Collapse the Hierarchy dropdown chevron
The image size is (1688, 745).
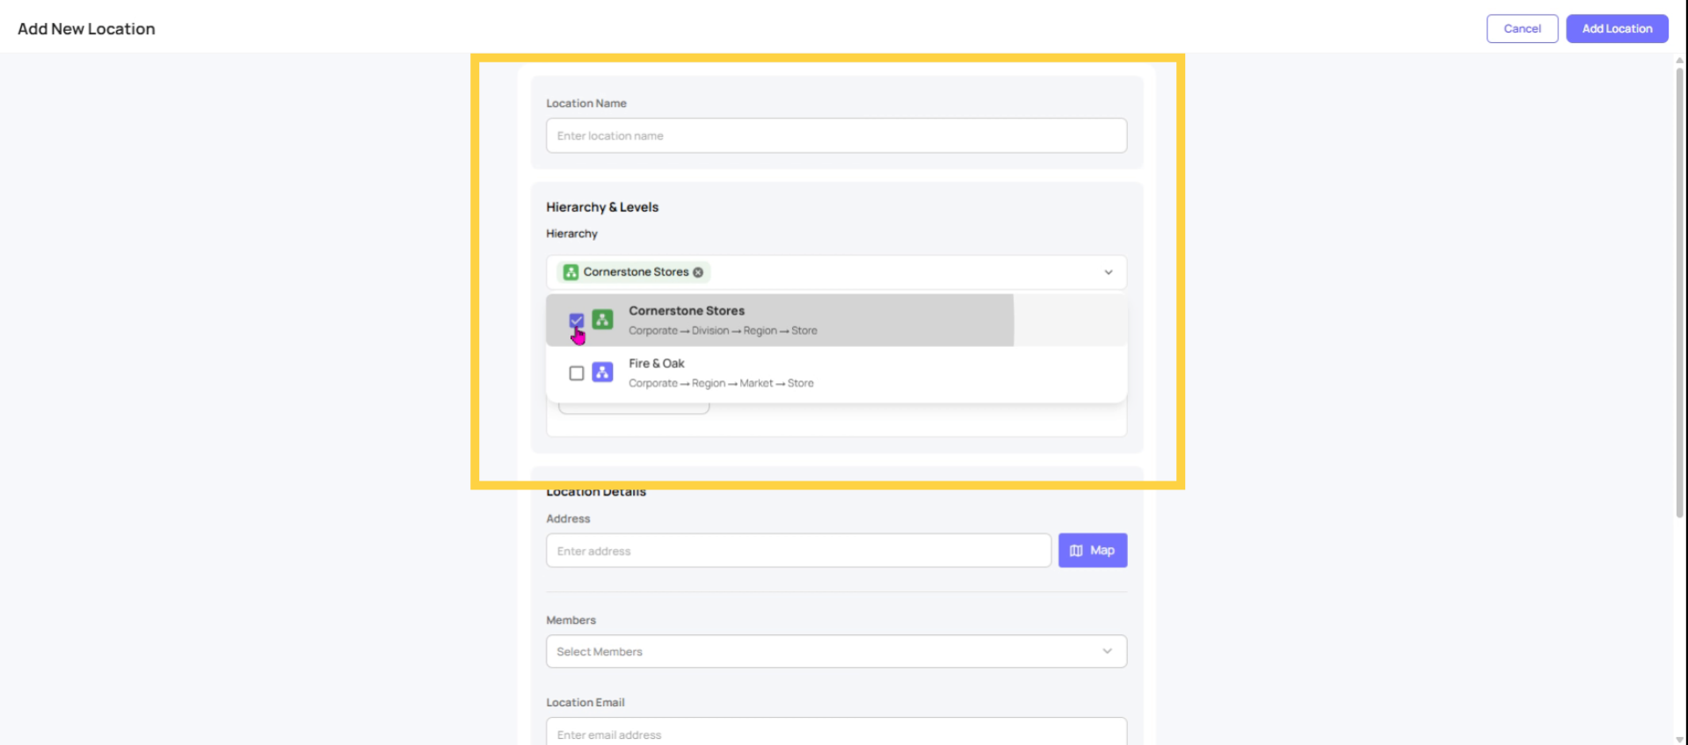[x=1109, y=272]
